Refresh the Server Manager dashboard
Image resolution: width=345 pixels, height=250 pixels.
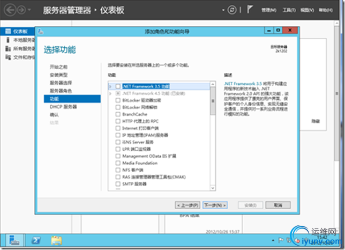coord(231,10)
